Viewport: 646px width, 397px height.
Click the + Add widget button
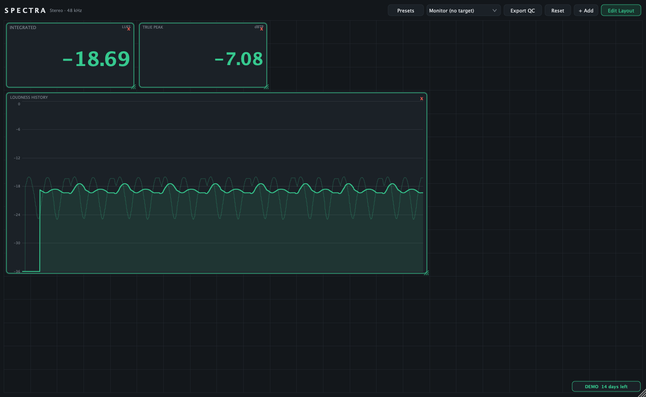click(x=586, y=11)
